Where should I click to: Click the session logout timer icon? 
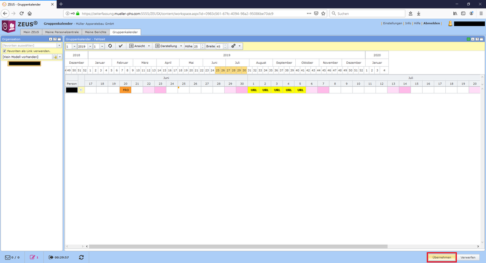click(x=51, y=258)
